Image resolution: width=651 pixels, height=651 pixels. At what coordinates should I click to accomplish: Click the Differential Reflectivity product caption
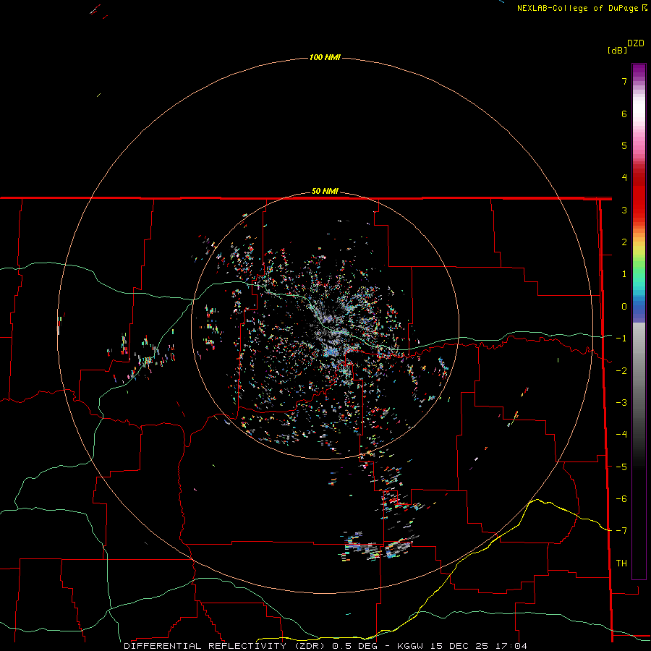(325, 646)
